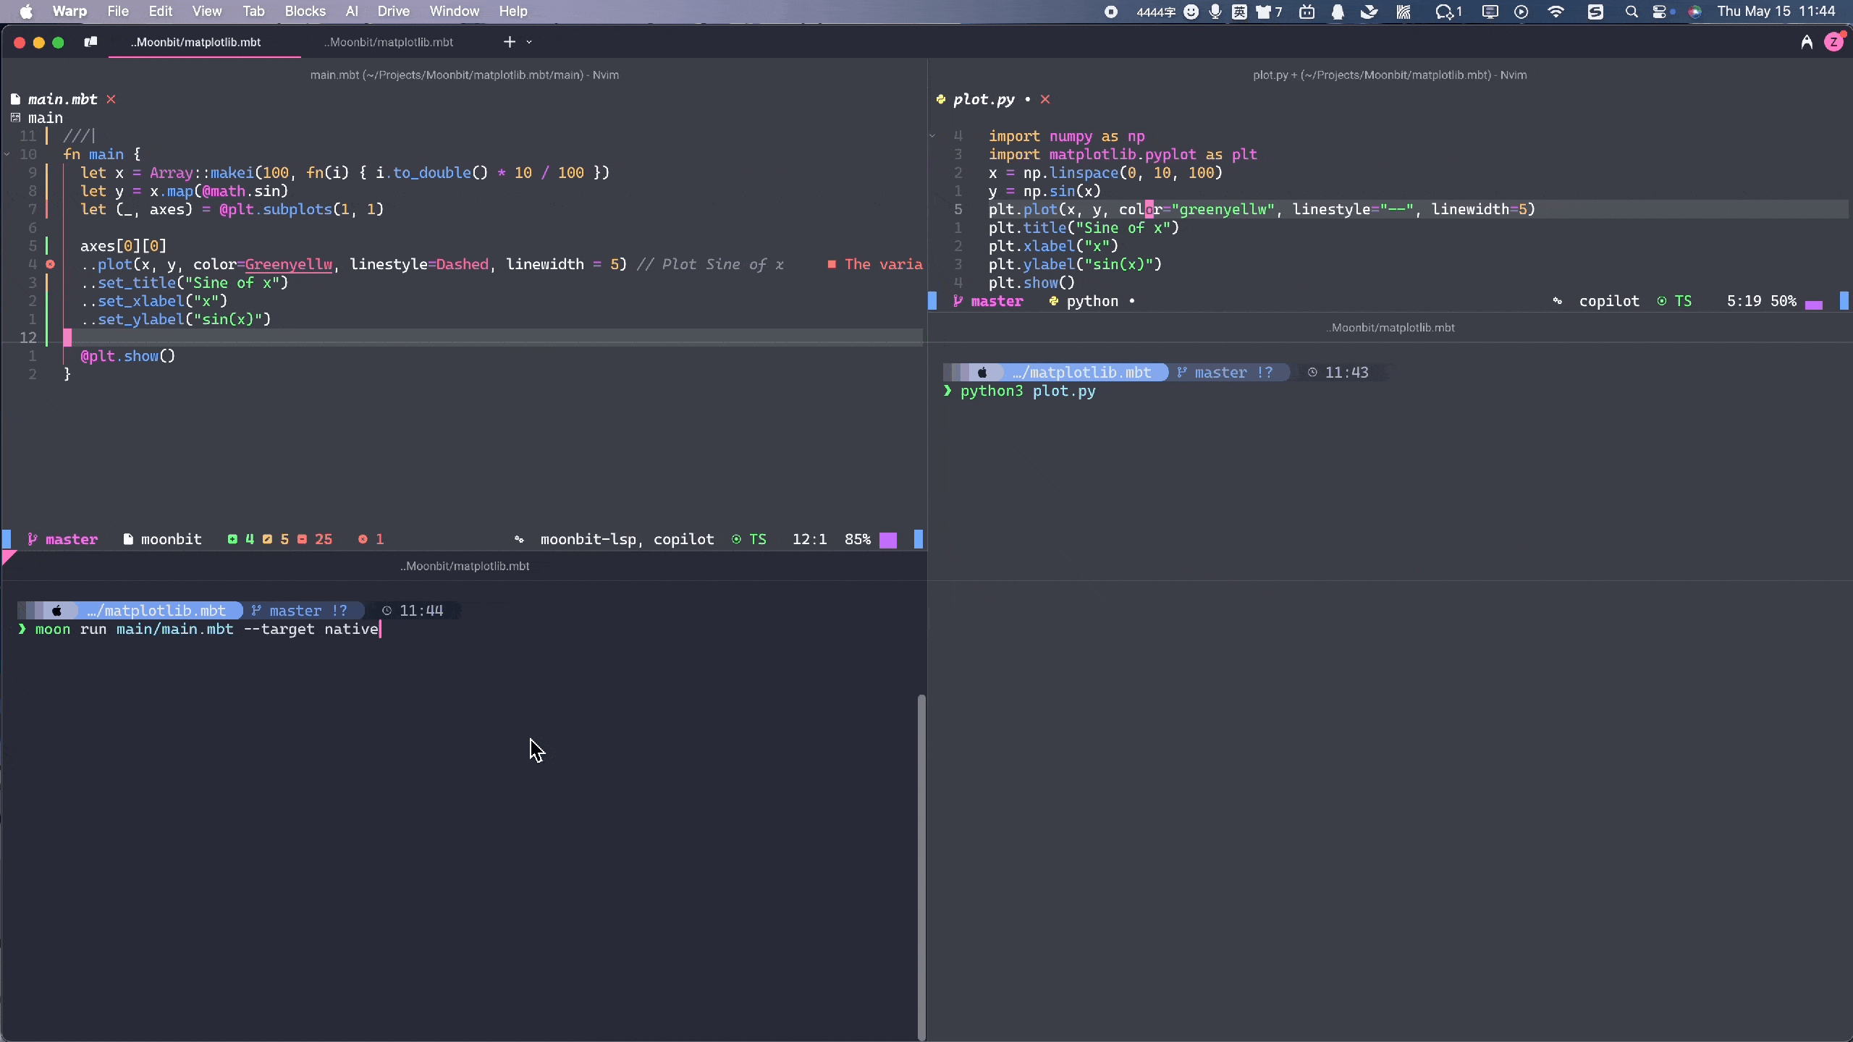Collapse the fn main fold in main.mbt
This screenshot has height=1042, width=1853.
7,153
